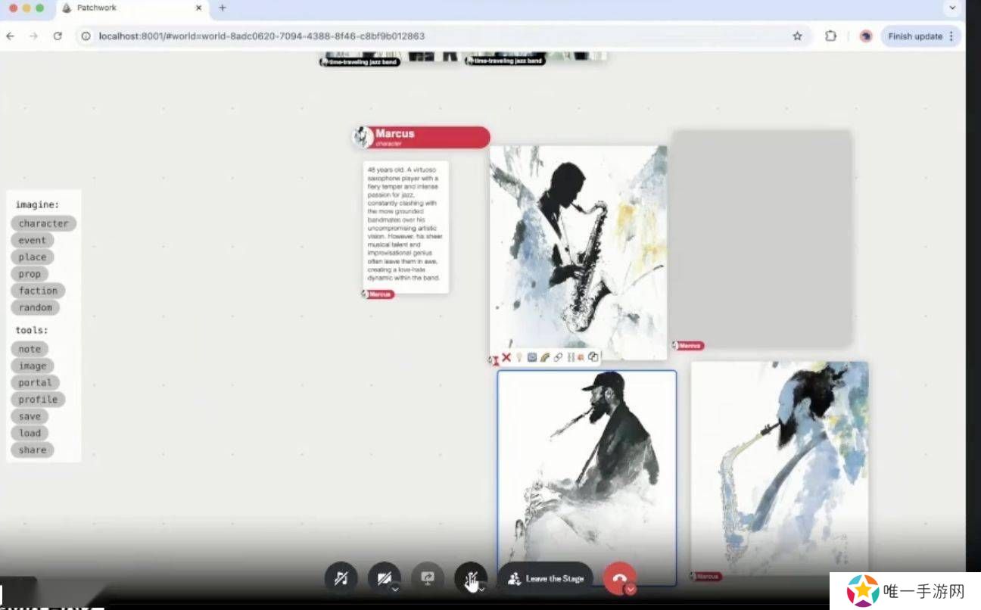This screenshot has height=610, width=981.
Task: Click the Marcus tag under blue watercolor image
Action: coord(705,577)
